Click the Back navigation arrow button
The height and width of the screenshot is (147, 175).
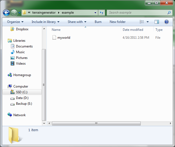coord(7,13)
